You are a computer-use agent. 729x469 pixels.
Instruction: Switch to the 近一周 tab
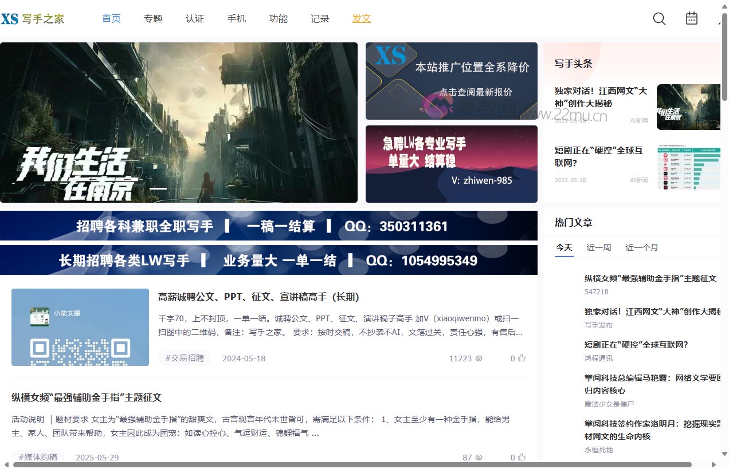598,247
